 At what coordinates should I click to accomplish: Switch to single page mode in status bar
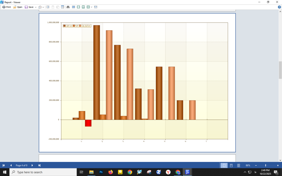click(x=224, y=165)
